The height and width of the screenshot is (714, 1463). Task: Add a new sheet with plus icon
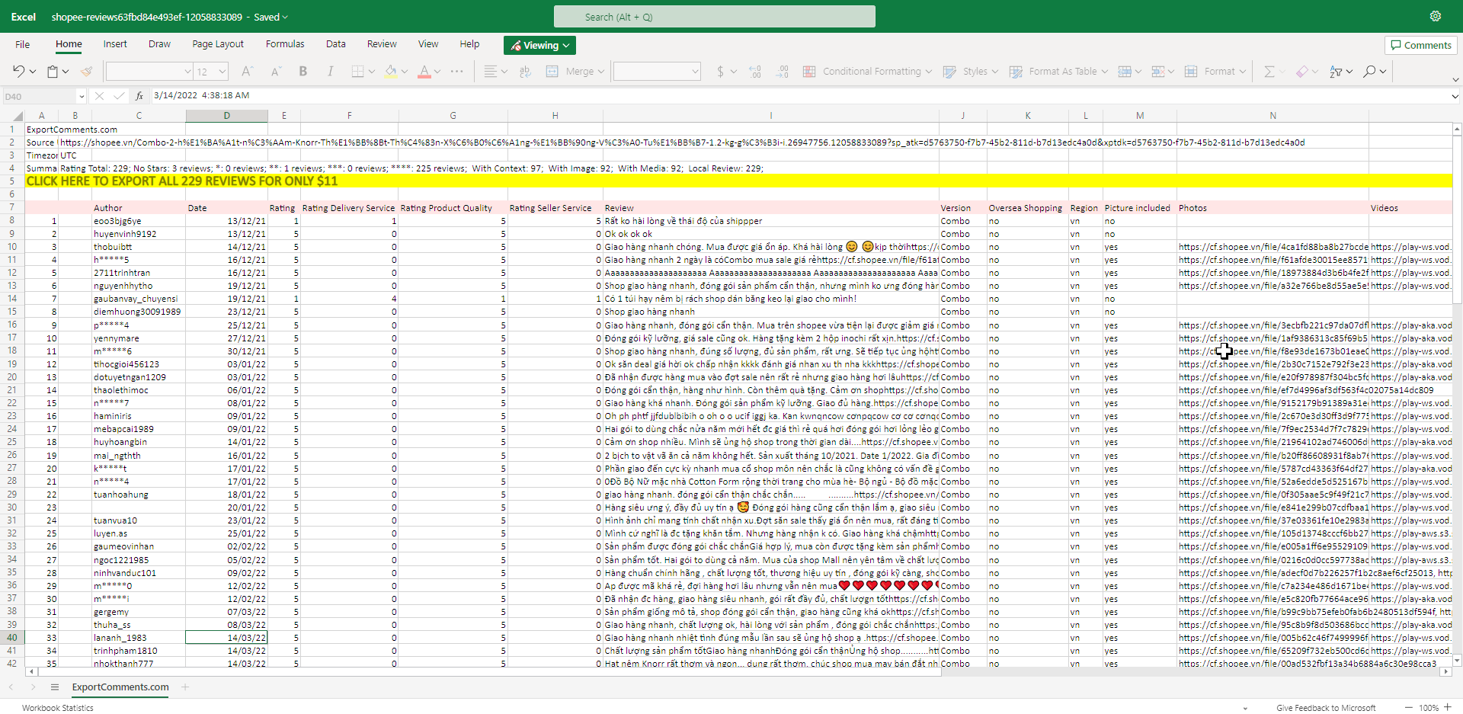[x=185, y=687]
